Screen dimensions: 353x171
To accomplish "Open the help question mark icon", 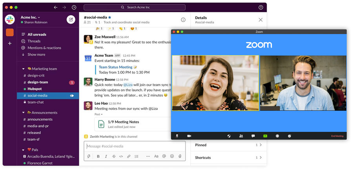I will 261,7.
